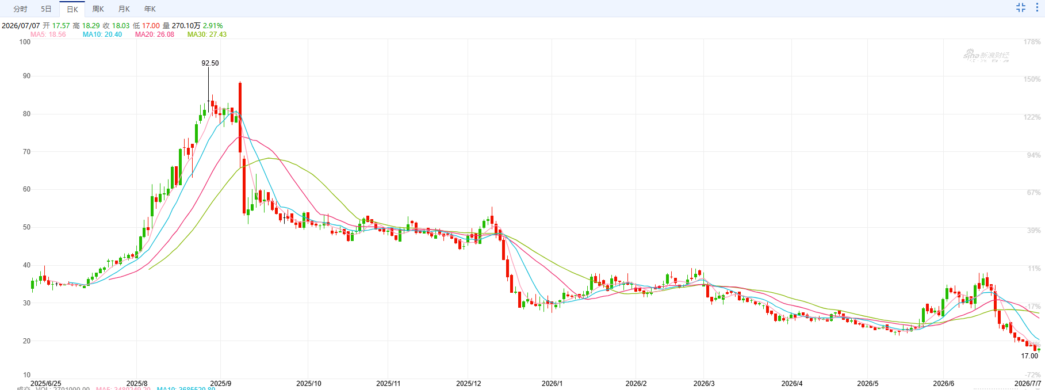
Task: Switch to the 周K weekly tab
Action: [x=98, y=9]
